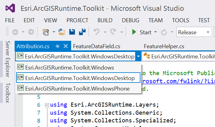Expand the Redo history dropdown arrow
Screen dimensions: 215x127
(121, 32)
